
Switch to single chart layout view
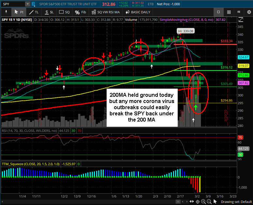(x=219, y=12)
